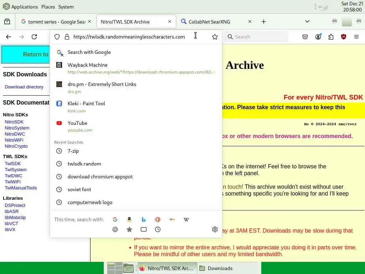Search this time with eBay icon

tap(172, 219)
